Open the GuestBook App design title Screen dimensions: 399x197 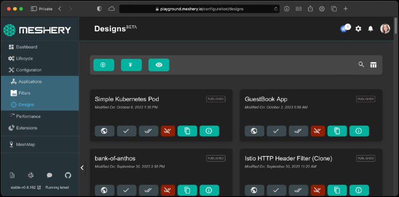pos(266,99)
